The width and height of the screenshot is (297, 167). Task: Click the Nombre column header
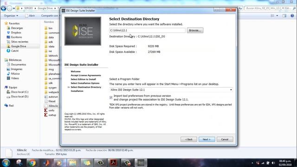[49, 22]
